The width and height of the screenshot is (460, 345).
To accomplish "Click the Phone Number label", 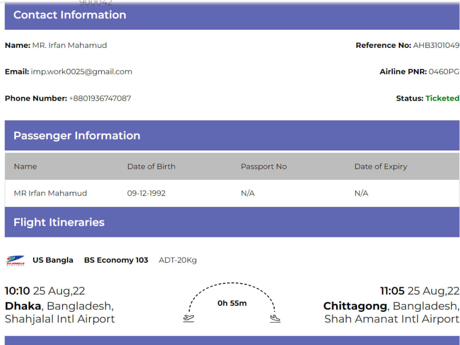I will 36,98.
